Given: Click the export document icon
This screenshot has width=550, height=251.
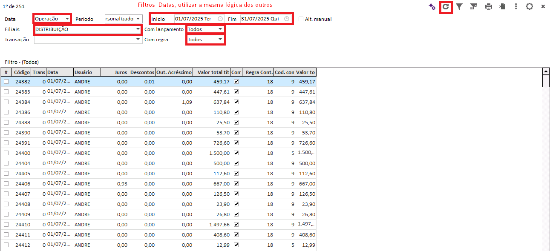Looking at the screenshot, I should tap(503, 7).
